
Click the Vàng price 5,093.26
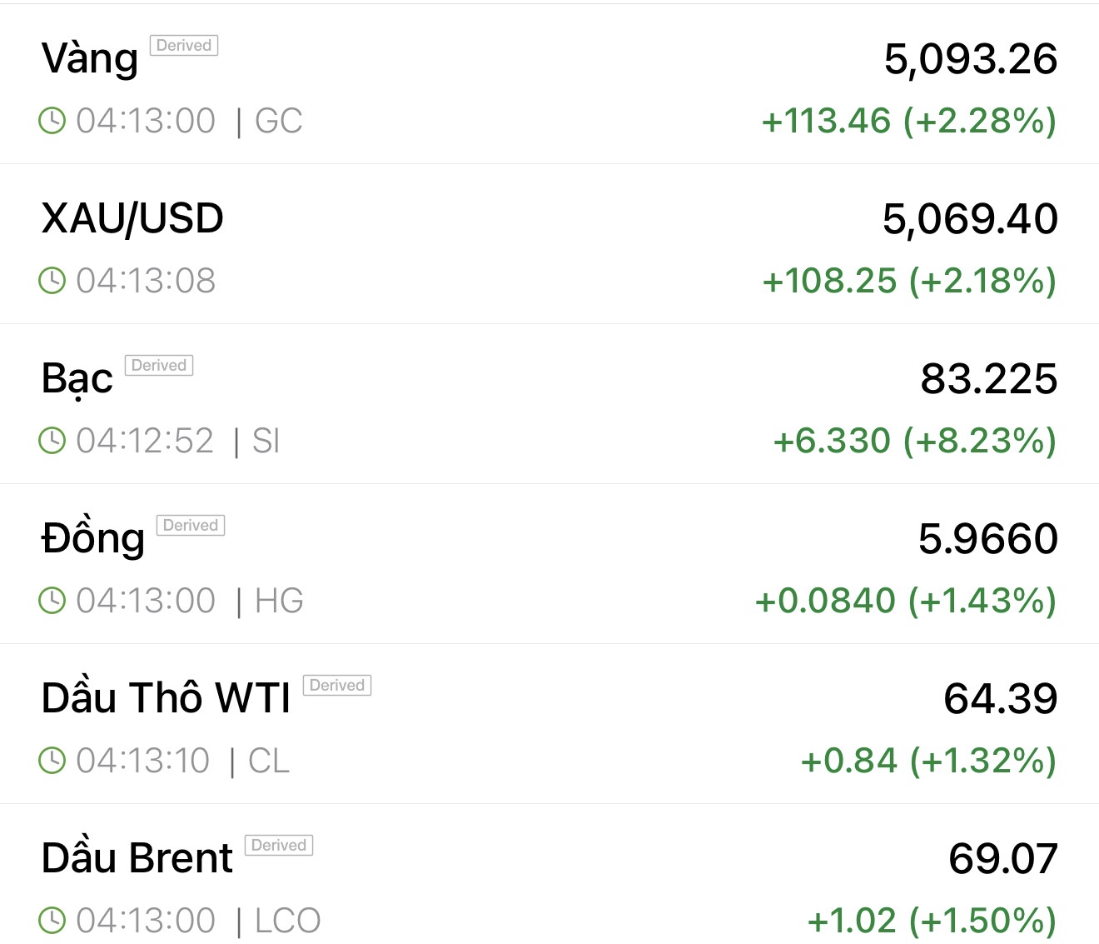click(x=970, y=59)
